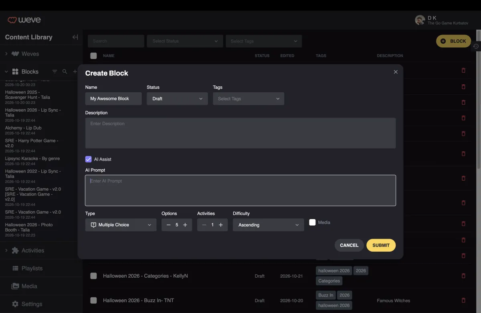Sort by the EDITED column header

tap(287, 56)
